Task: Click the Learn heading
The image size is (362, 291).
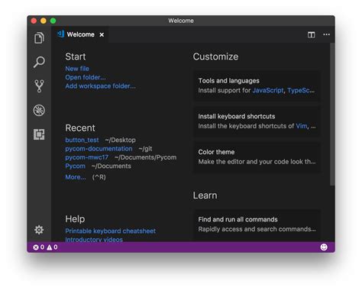Action: [205, 196]
